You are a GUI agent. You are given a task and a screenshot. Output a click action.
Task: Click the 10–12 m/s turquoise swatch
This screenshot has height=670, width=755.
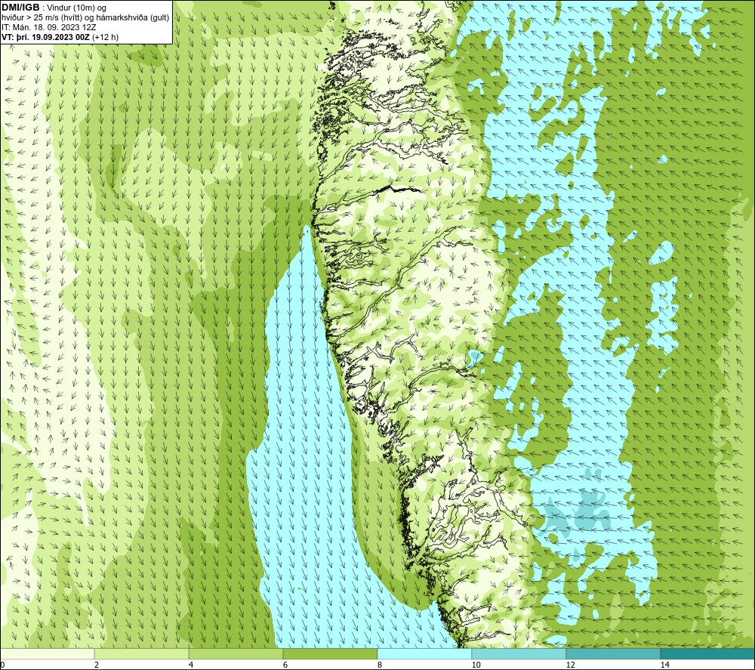(519, 654)
